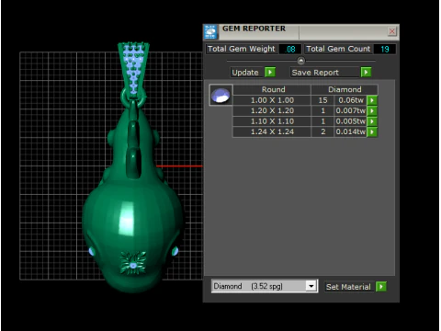Click the 0.014tw weight cell
The width and height of the screenshot is (441, 331).
click(x=351, y=131)
